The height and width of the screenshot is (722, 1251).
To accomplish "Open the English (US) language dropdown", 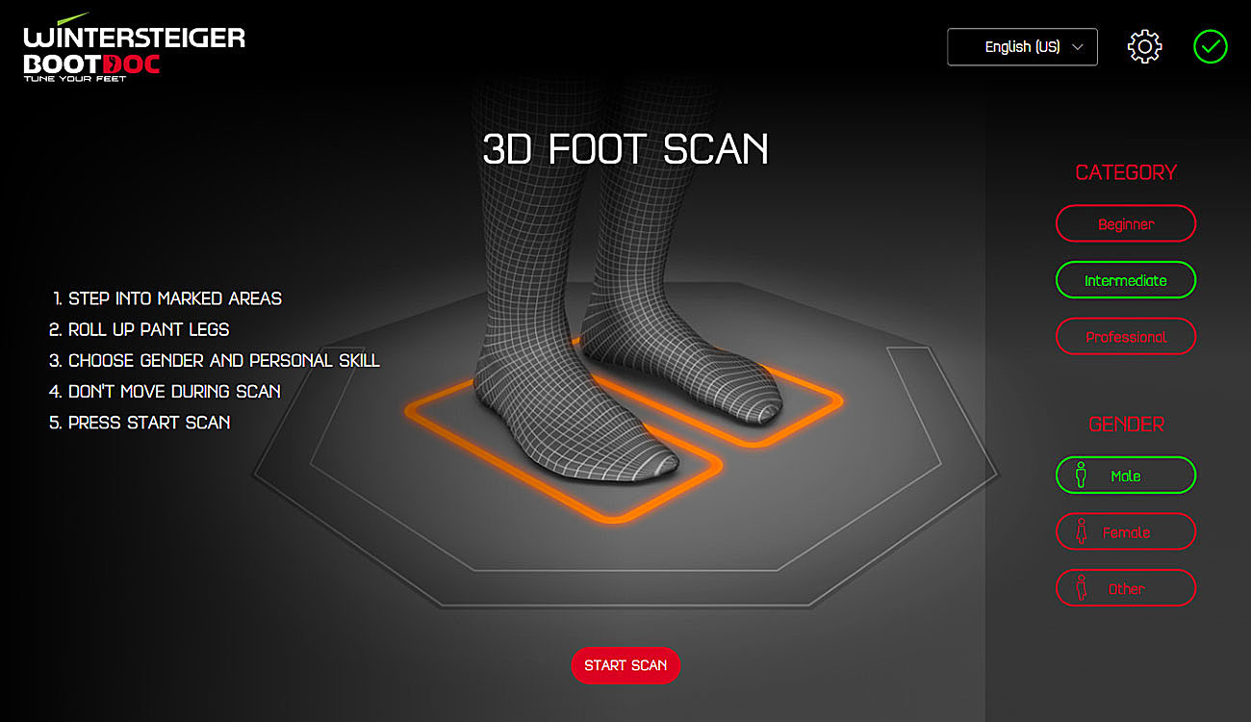I will point(1022,46).
